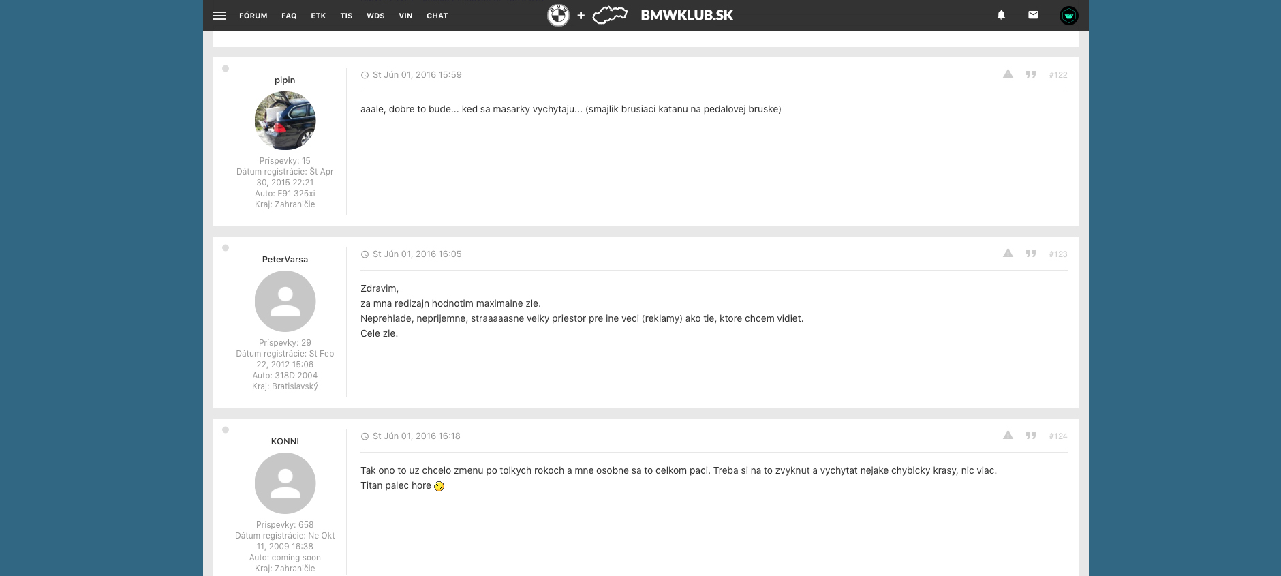
Task: Open the VIN decoder link
Action: (x=405, y=16)
